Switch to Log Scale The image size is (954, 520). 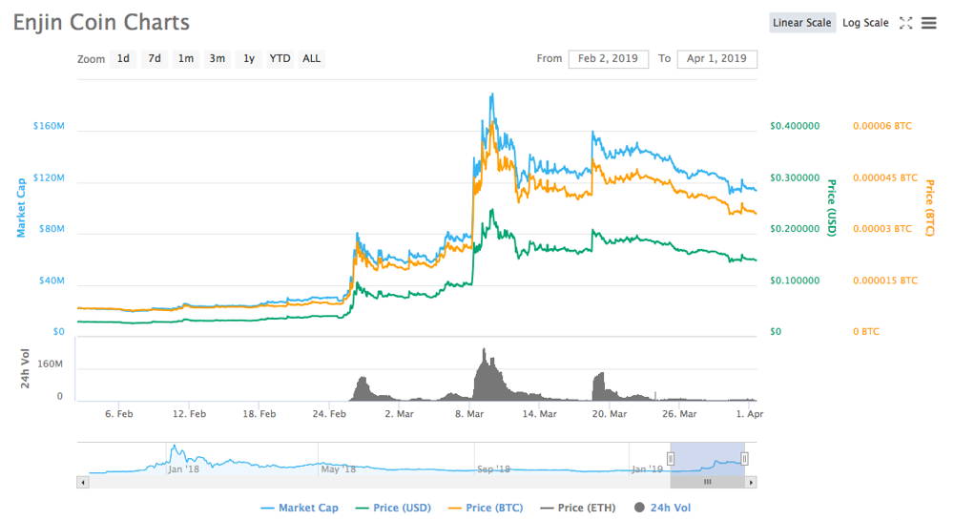[865, 23]
